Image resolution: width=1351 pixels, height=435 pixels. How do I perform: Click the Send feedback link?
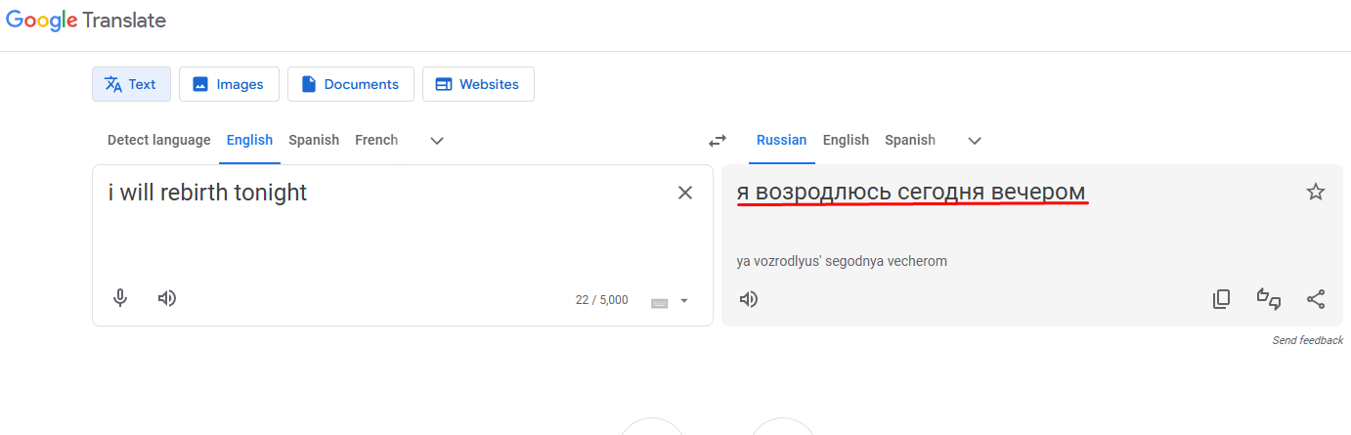pos(1307,340)
